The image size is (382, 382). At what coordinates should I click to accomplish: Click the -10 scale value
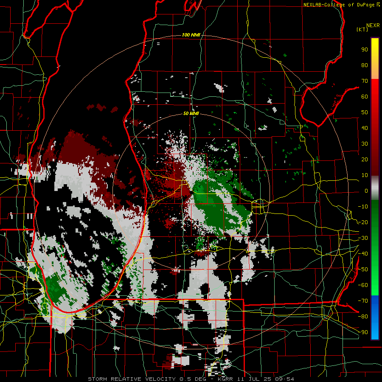363,207
